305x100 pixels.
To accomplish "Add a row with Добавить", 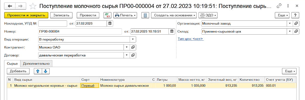I will (18, 71).
